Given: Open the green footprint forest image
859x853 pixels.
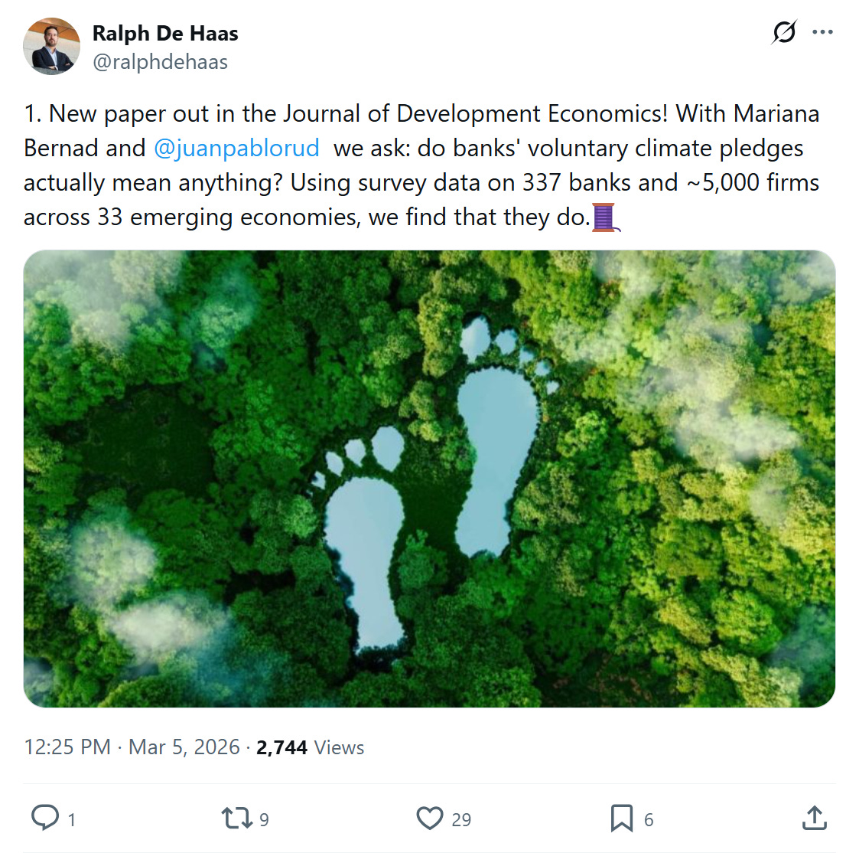Looking at the screenshot, I should [x=429, y=479].
